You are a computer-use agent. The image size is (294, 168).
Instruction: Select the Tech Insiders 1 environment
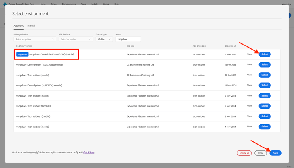265,116
